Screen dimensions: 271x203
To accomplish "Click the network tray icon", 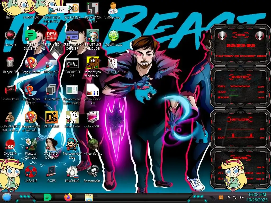I will pos(235,197).
